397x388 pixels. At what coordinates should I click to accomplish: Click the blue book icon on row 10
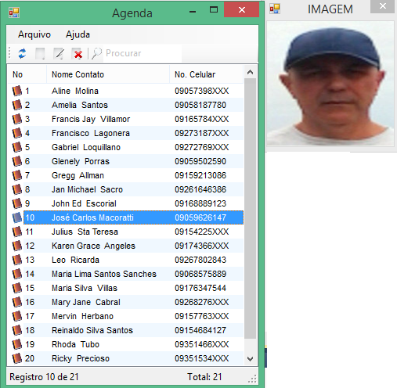(x=17, y=217)
